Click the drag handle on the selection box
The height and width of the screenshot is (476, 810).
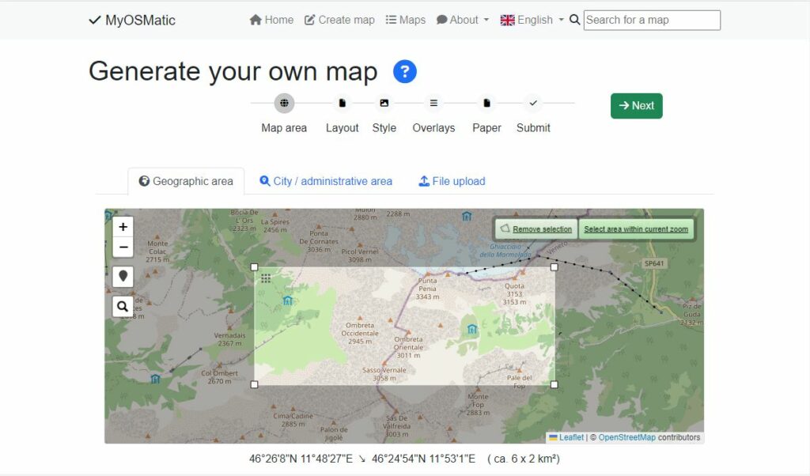coord(267,278)
